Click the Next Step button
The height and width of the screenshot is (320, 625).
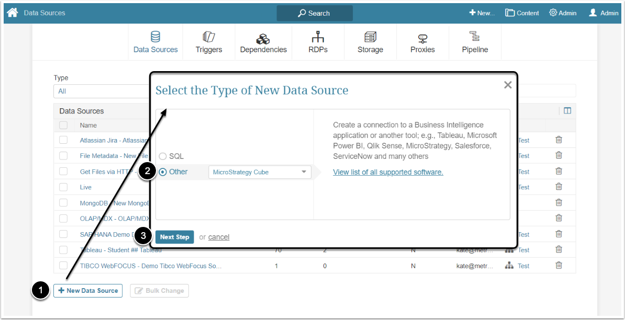(174, 237)
